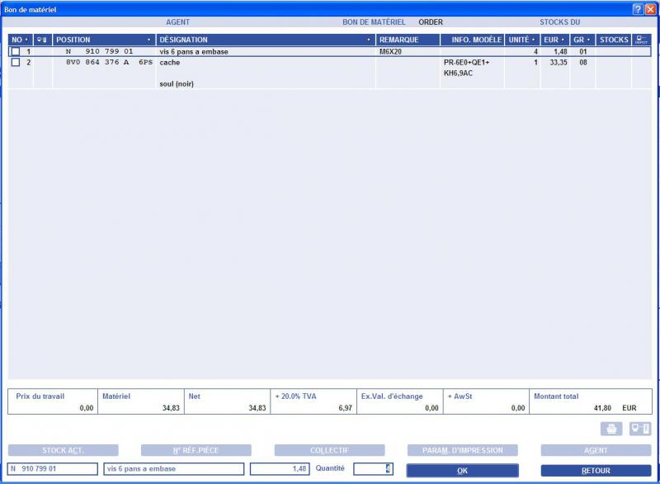660x484 pixels.
Task: Click the price field showing 1,48
Action: click(x=280, y=468)
